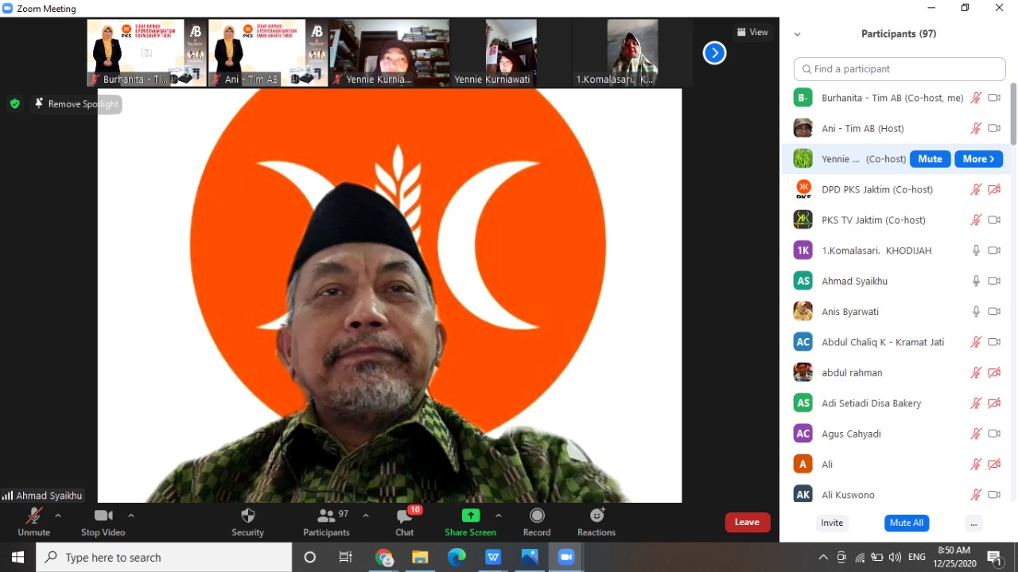1018x572 pixels.
Task: Click the green encryption shield icon
Action: click(14, 103)
